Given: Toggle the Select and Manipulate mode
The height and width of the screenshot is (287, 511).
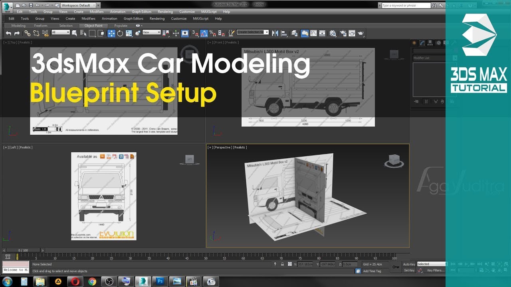Looking at the screenshot, I should tap(176, 33).
